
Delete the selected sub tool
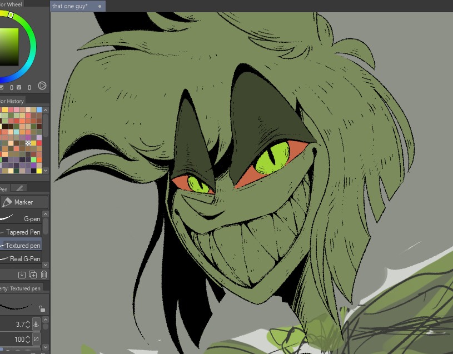[44, 275]
